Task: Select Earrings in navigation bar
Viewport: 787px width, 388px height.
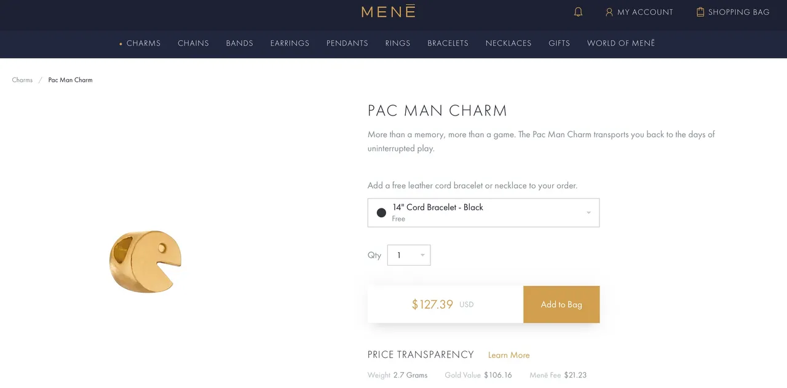Action: coord(290,43)
